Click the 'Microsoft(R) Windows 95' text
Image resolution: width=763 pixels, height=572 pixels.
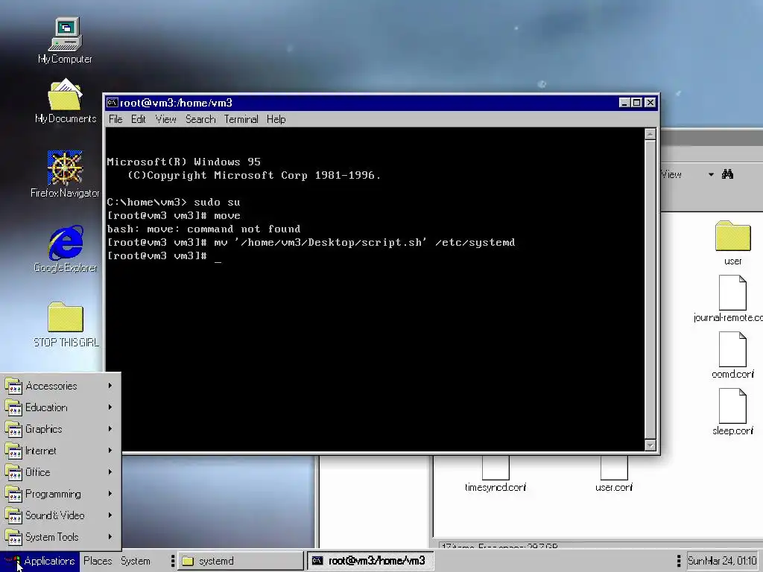click(x=183, y=162)
